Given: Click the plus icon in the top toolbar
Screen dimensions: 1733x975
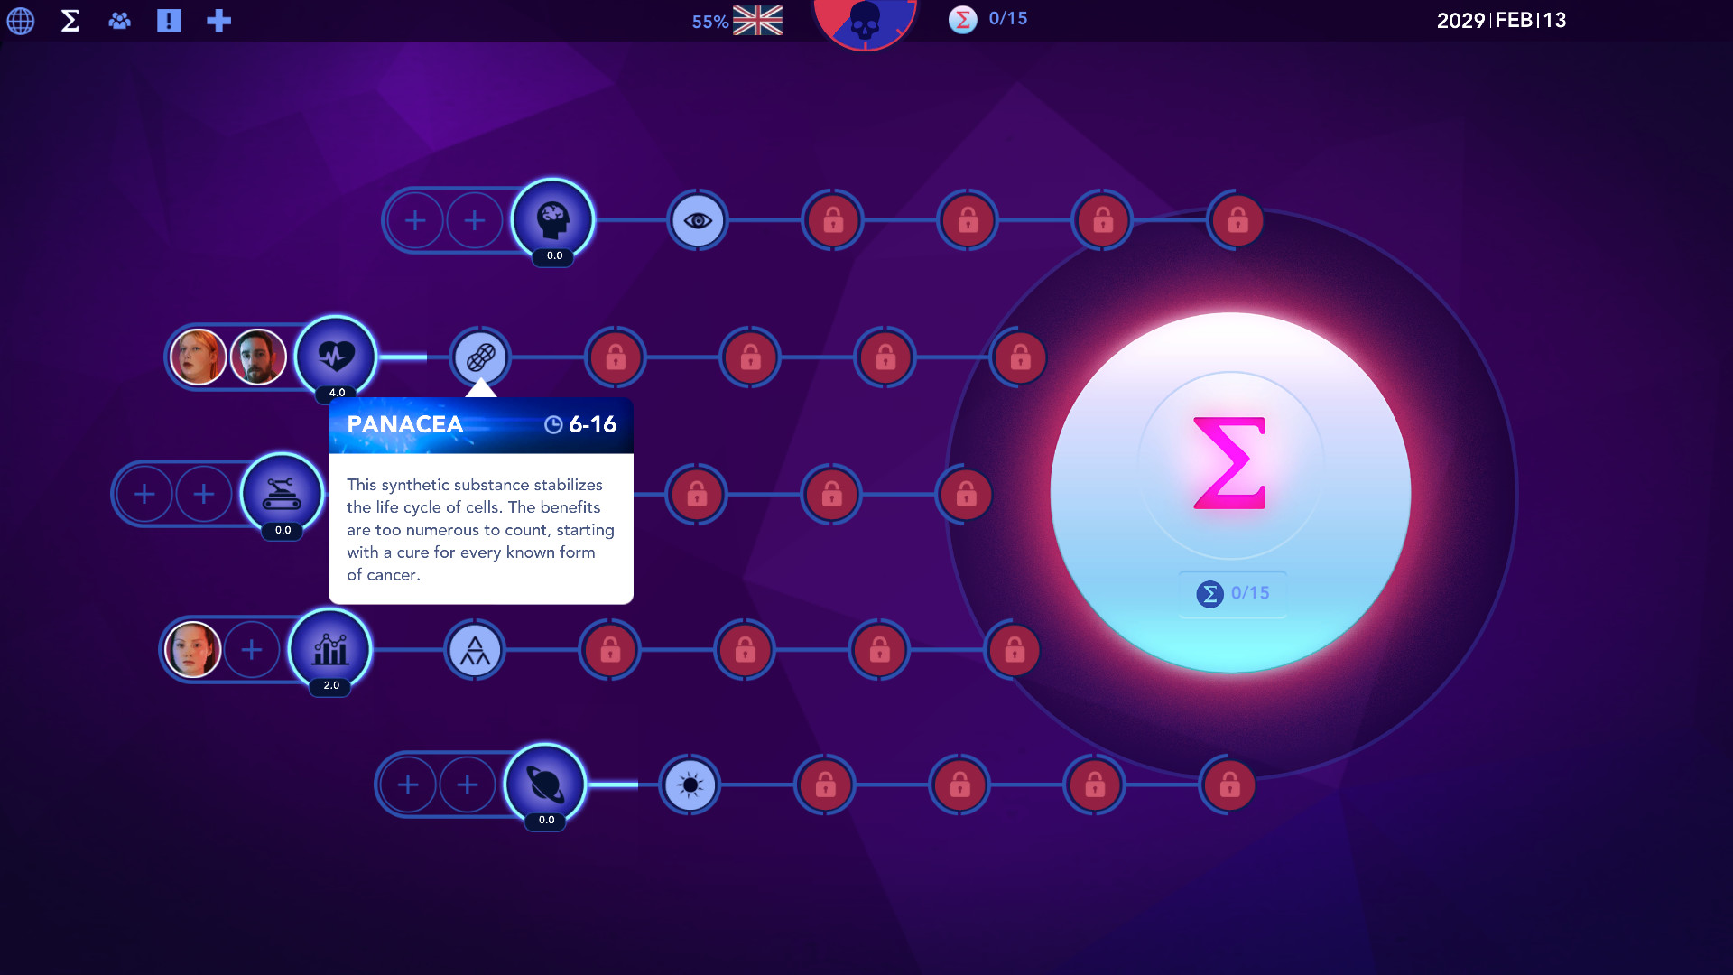Looking at the screenshot, I should (x=218, y=20).
